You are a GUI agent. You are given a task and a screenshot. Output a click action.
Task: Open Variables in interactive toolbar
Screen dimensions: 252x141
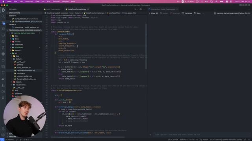point(187,13)
